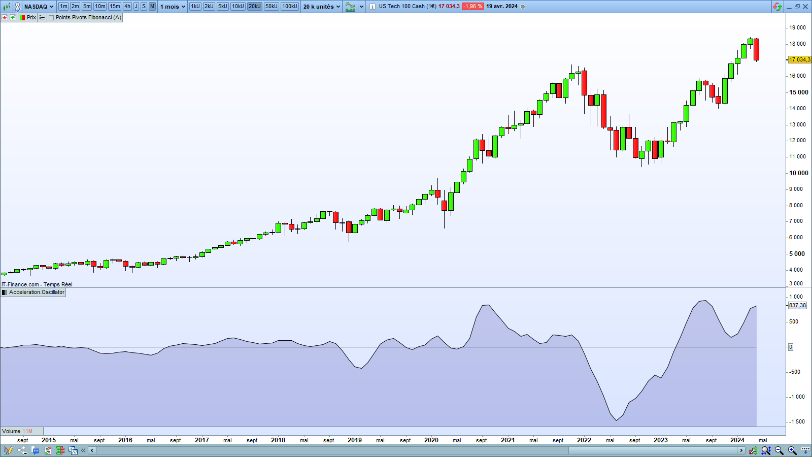This screenshot has width=812, height=457.
Task: Open the order book icon in bottom toolbar
Action: point(60,450)
